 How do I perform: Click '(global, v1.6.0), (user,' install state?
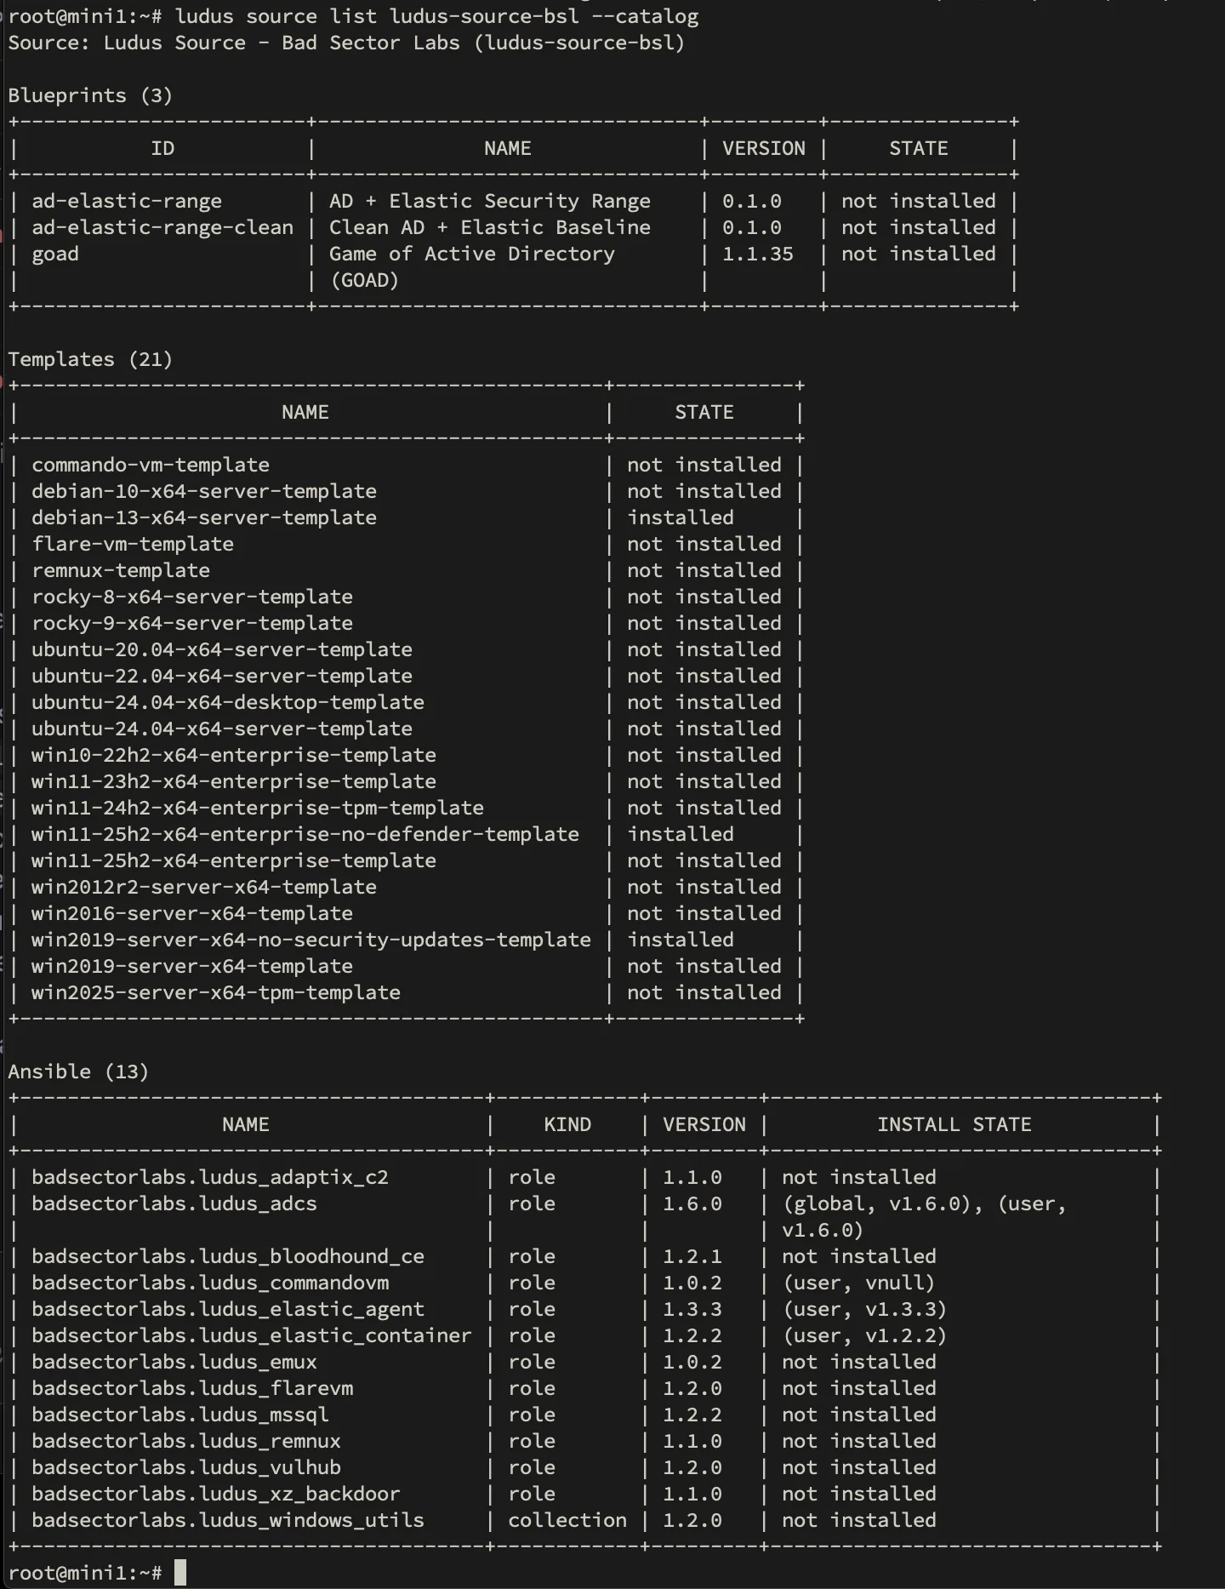pos(924,1204)
